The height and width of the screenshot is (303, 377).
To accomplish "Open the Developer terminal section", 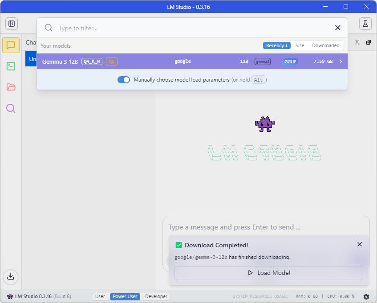I will coord(11,66).
